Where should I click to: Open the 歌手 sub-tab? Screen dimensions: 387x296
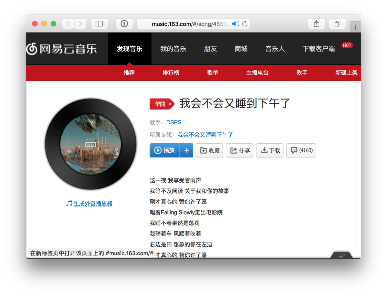pos(302,73)
